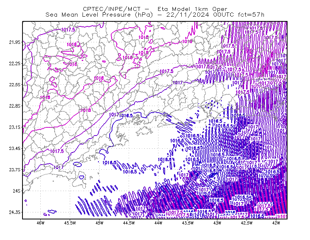
Task: Click the 45.5W longitude axis label
Action: click(70, 223)
